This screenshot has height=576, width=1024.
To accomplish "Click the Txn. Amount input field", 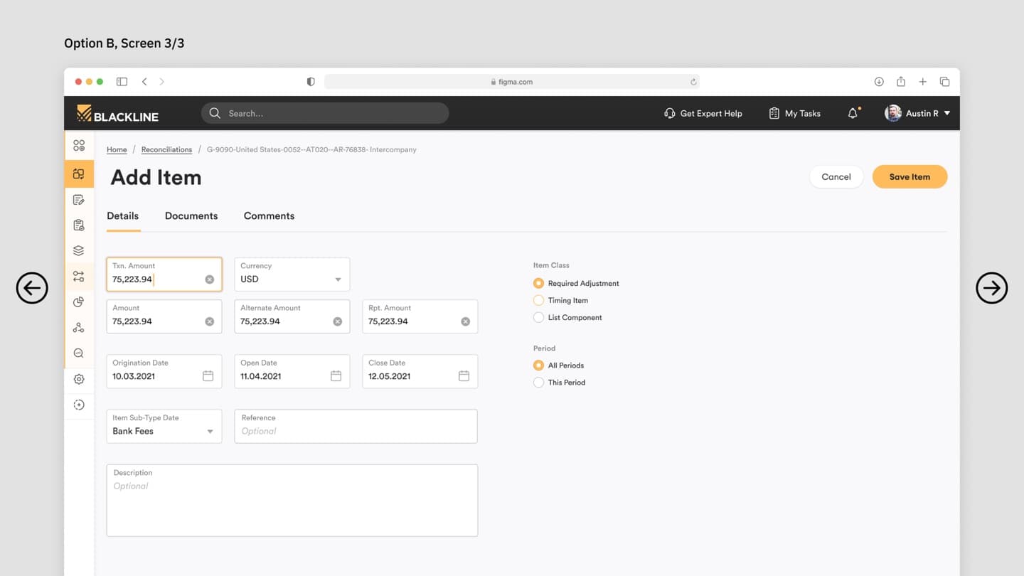I will [164, 274].
